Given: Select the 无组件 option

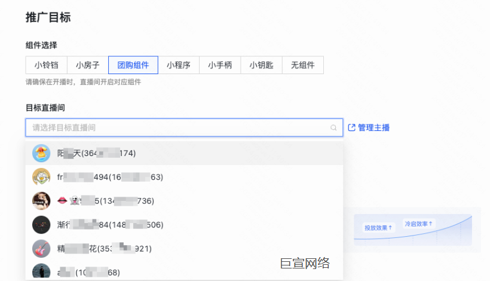Looking at the screenshot, I should click(x=303, y=65).
